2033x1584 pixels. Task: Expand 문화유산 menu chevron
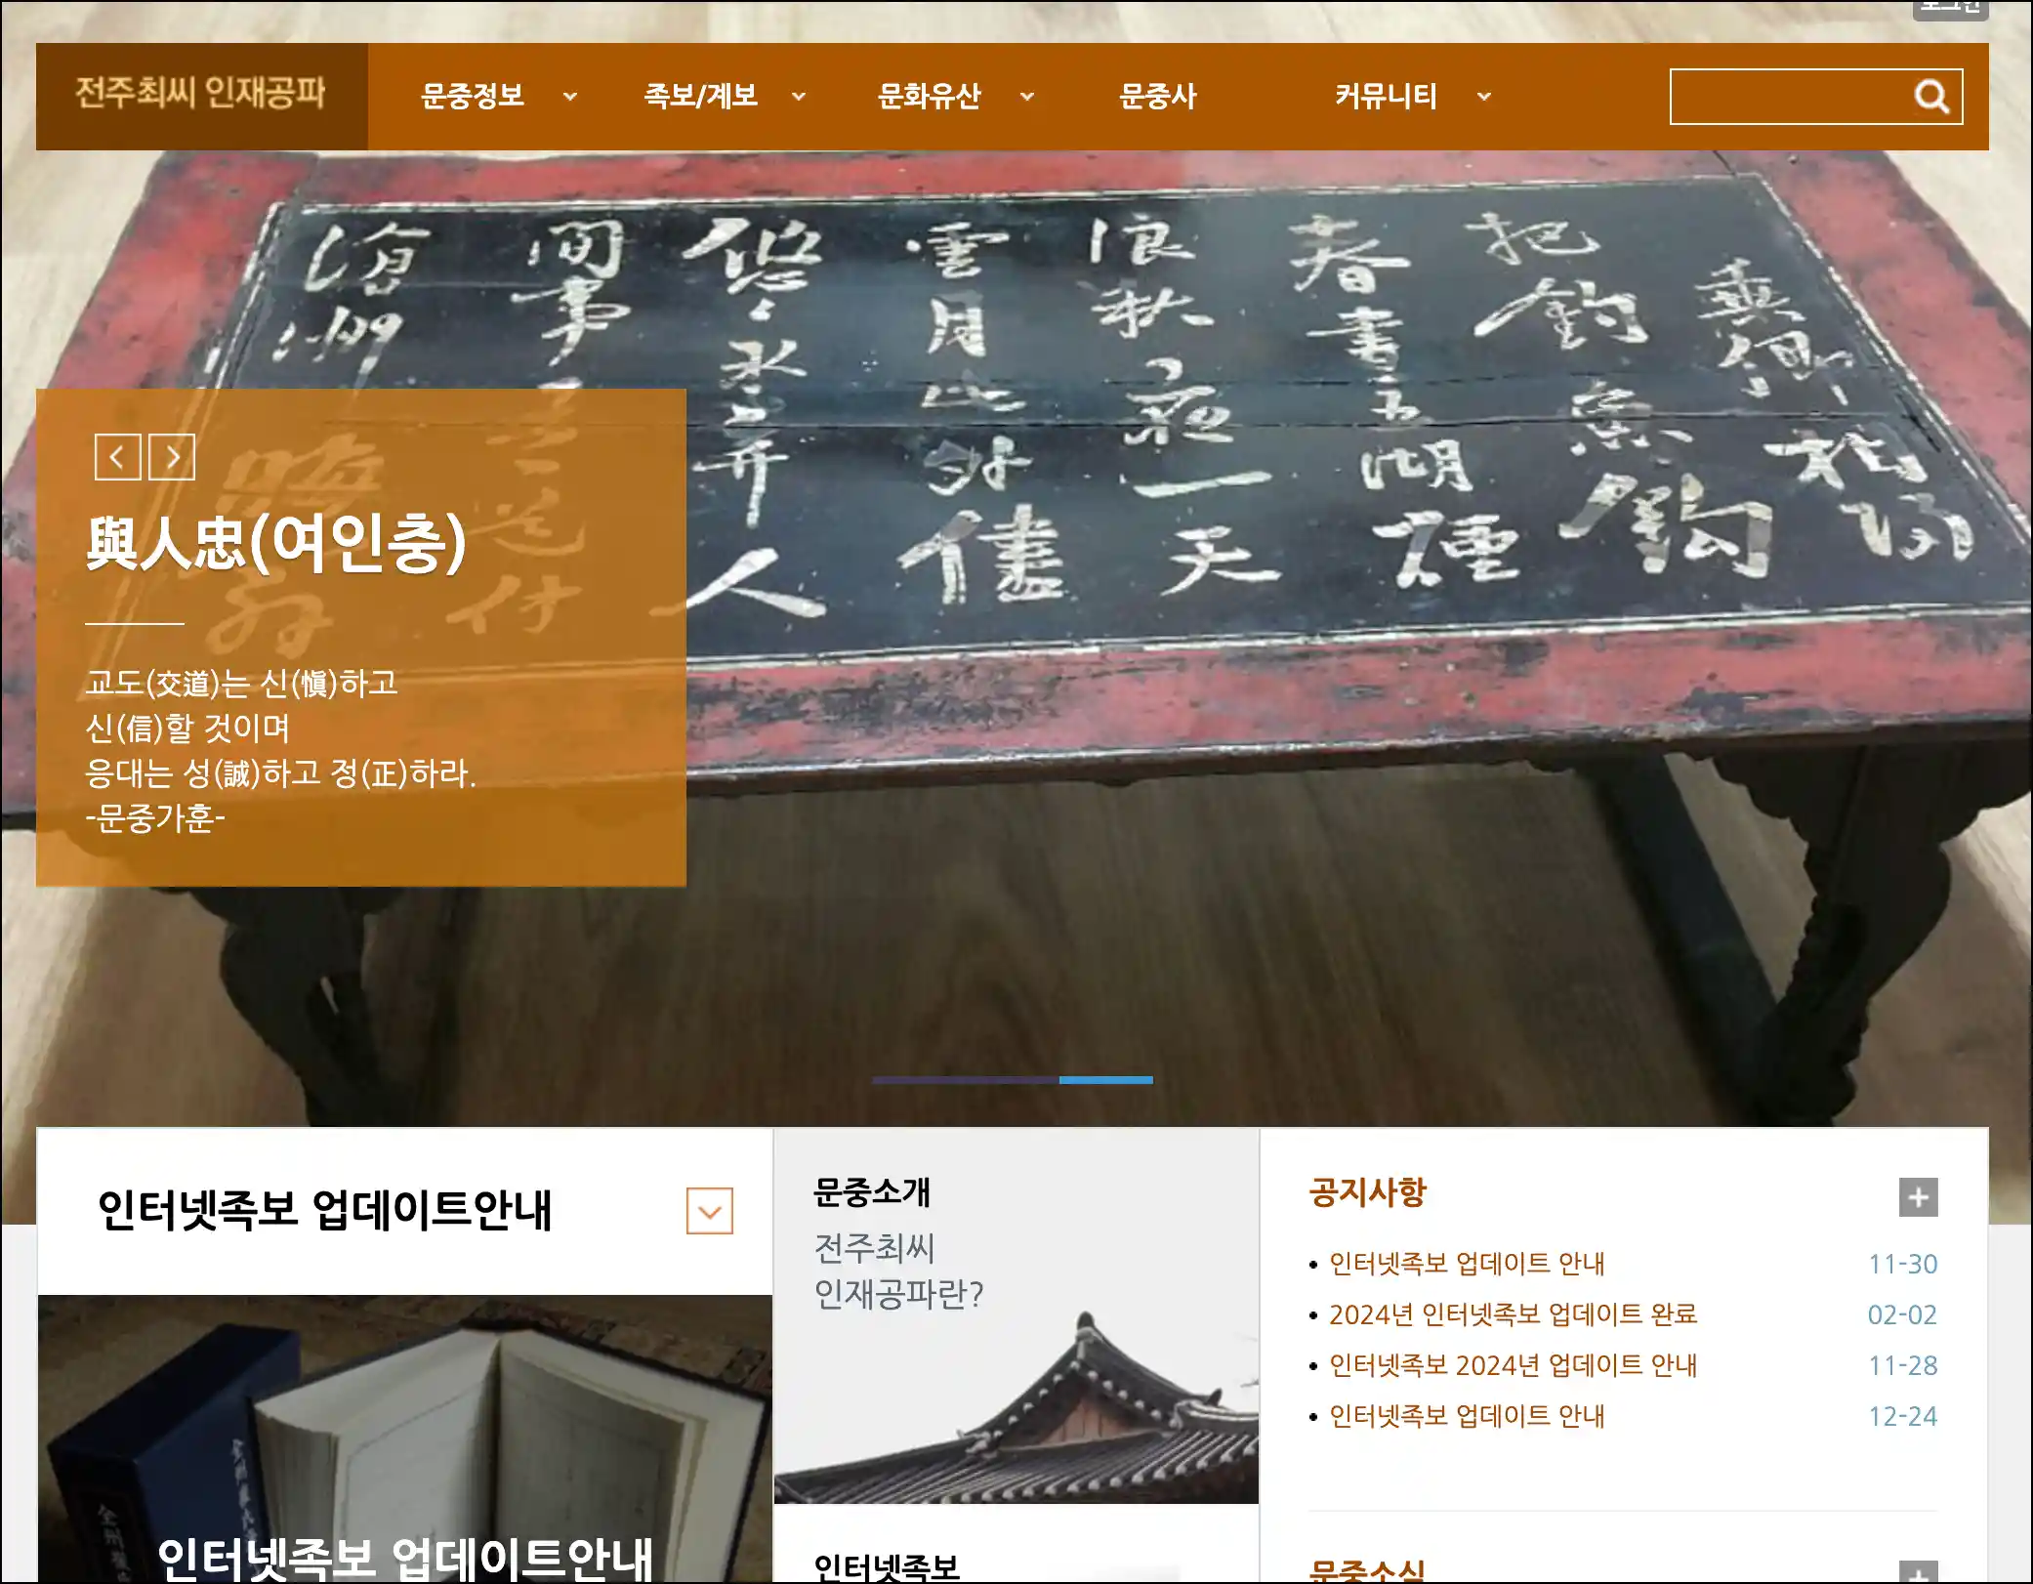pyautogui.click(x=1027, y=97)
